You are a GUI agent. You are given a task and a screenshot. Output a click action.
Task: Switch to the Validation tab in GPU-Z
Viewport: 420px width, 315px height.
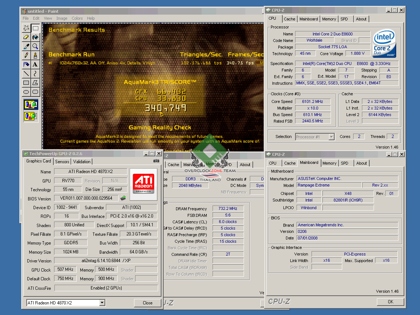tap(82, 161)
